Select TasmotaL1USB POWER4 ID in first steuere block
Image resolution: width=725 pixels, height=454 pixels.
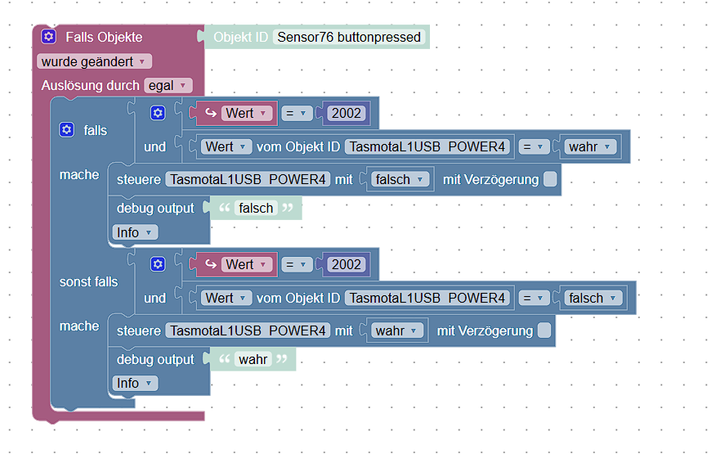coord(248,179)
